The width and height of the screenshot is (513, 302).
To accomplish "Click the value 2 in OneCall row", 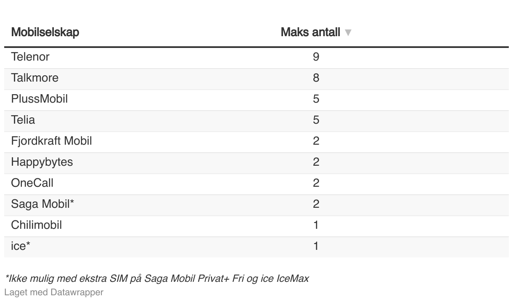I will pyautogui.click(x=316, y=183).
